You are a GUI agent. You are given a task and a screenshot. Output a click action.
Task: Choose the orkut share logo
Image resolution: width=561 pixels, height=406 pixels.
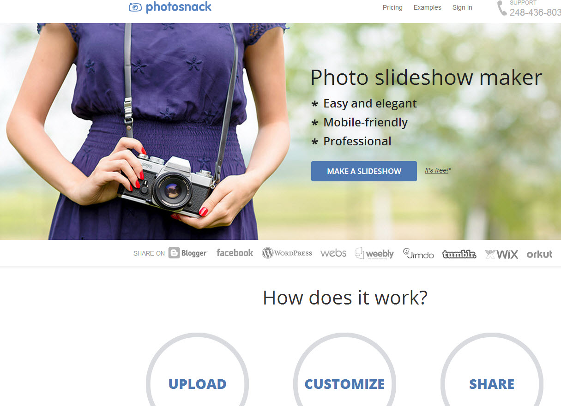coord(539,254)
